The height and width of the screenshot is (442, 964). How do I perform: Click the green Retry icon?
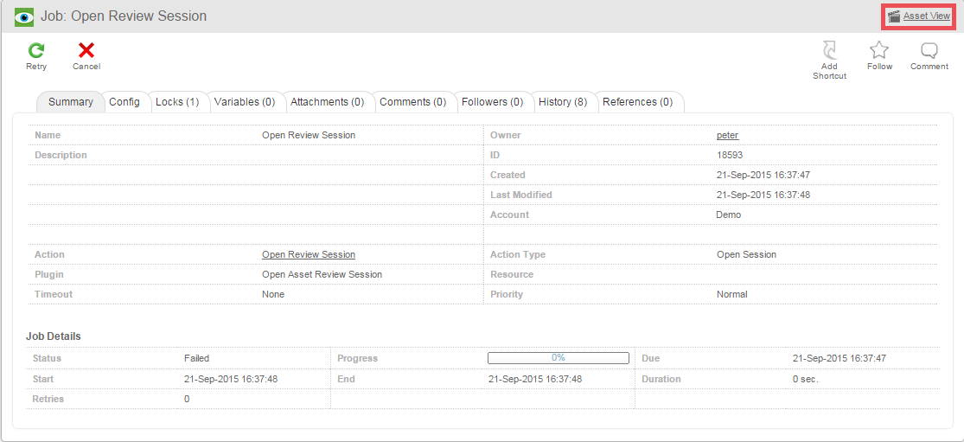pos(36,50)
